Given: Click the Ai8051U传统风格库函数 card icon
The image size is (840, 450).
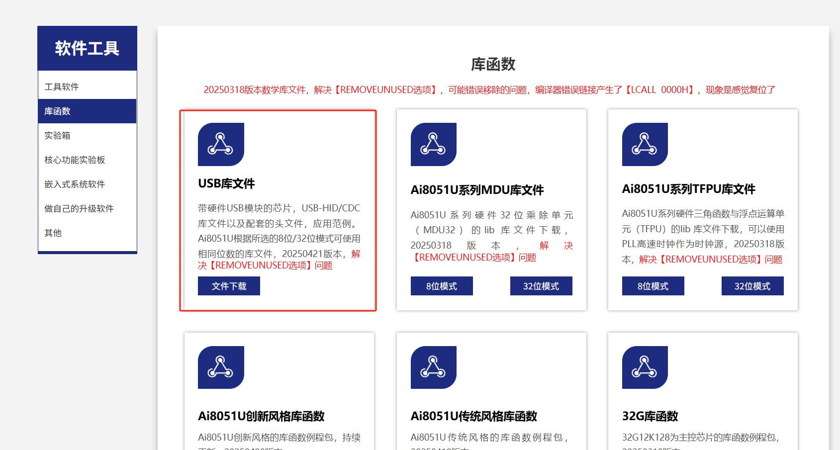Looking at the screenshot, I should (x=433, y=367).
